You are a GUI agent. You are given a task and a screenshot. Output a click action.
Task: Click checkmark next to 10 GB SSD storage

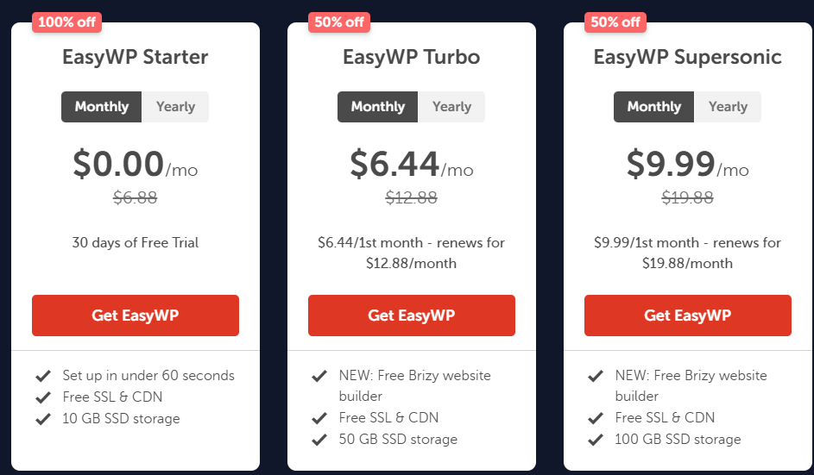point(42,419)
